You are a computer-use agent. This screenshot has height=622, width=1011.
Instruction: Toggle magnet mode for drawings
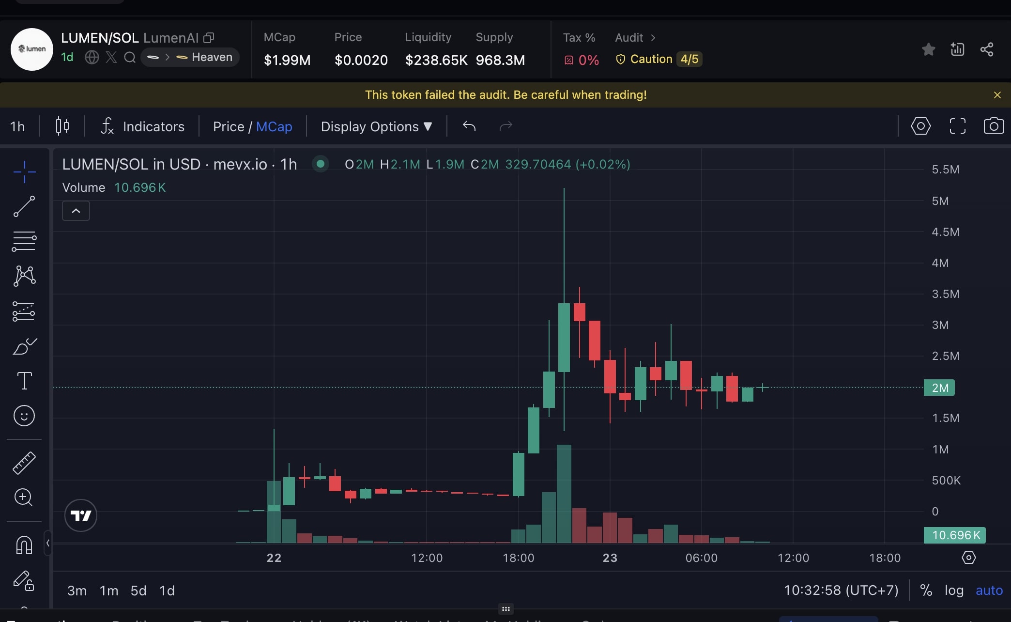24,545
